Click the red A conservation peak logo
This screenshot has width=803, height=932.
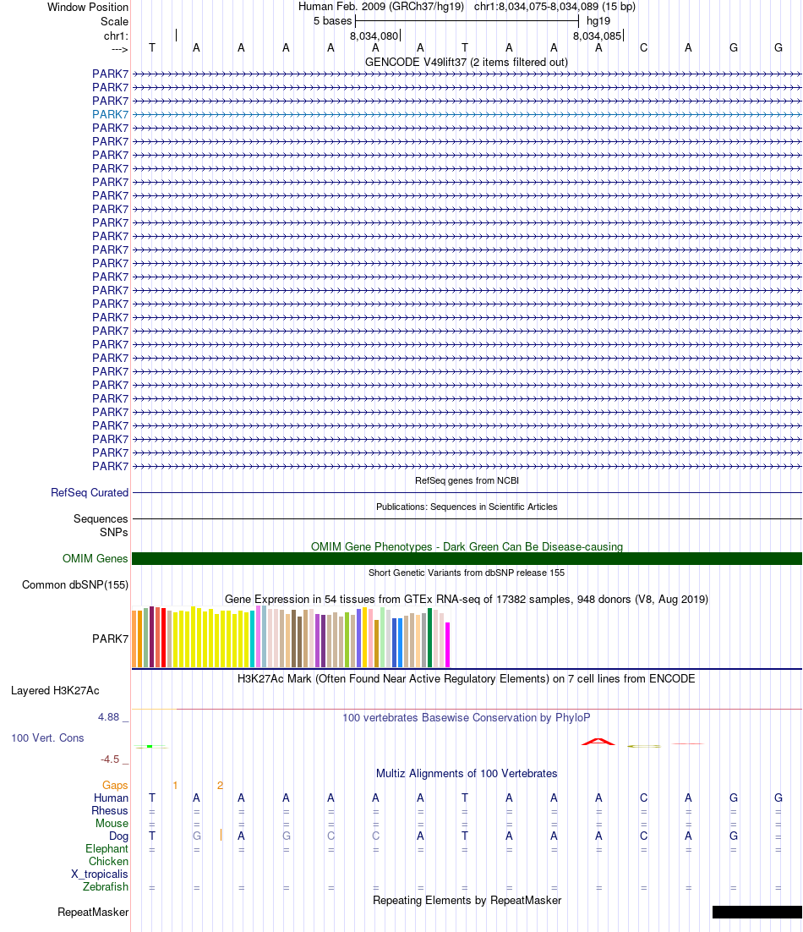tap(598, 741)
